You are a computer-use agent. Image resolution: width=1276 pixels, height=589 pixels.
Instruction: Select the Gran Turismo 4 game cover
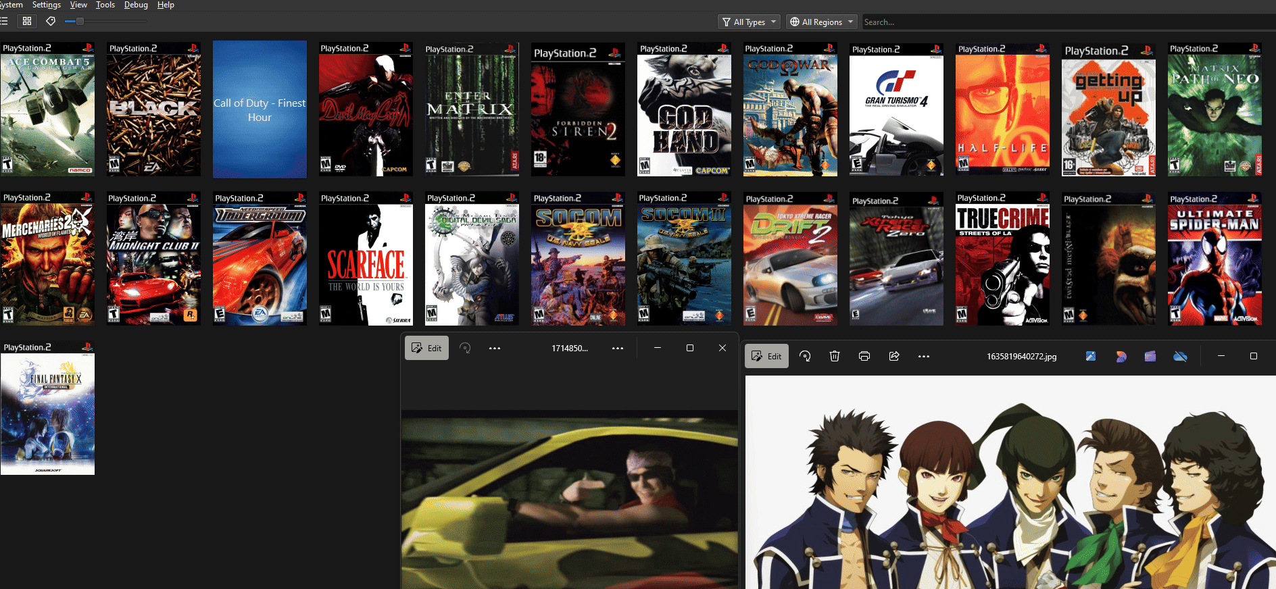tap(896, 109)
